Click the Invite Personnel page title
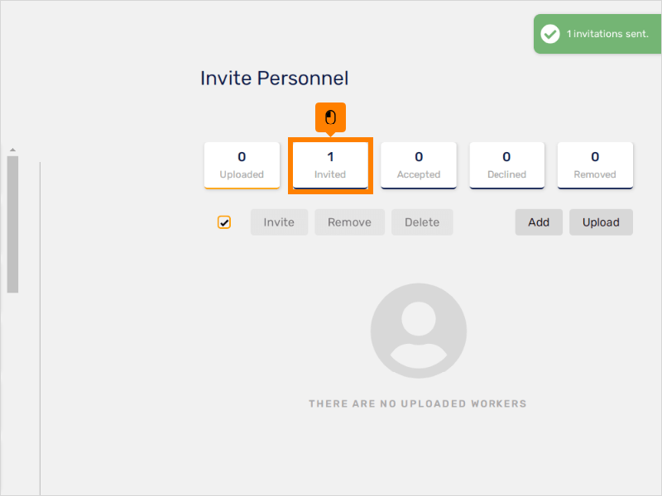662x496 pixels. click(x=274, y=79)
